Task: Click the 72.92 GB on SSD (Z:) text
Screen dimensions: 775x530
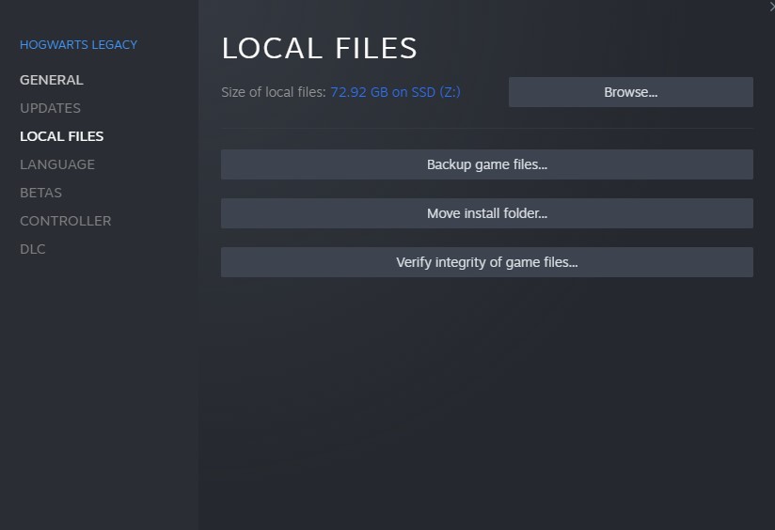Action: pos(395,92)
